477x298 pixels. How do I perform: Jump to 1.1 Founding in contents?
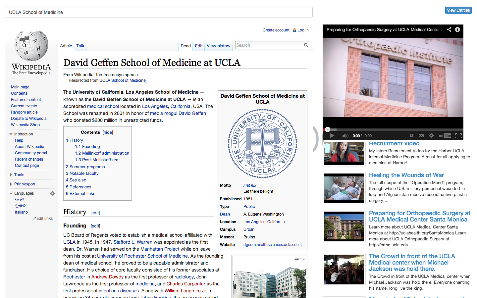(x=87, y=147)
